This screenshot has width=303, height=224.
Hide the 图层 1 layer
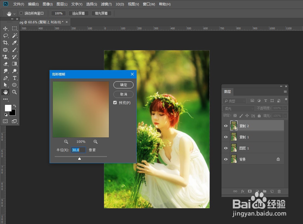[x=226, y=148]
